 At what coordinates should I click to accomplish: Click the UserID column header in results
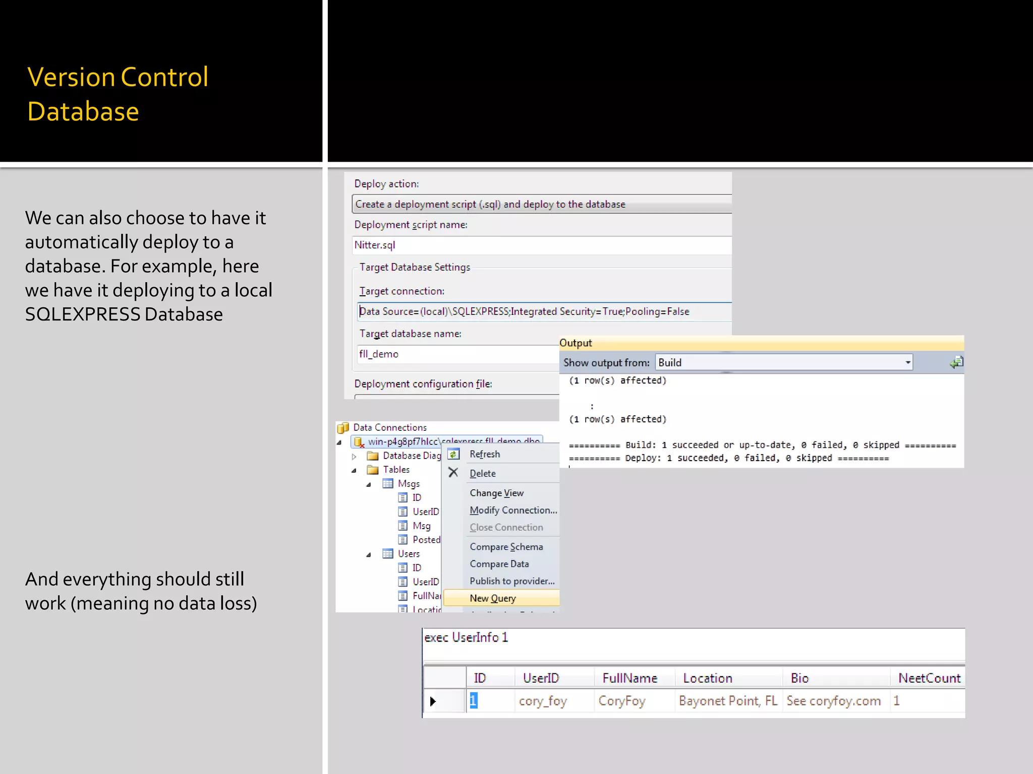(x=554, y=678)
